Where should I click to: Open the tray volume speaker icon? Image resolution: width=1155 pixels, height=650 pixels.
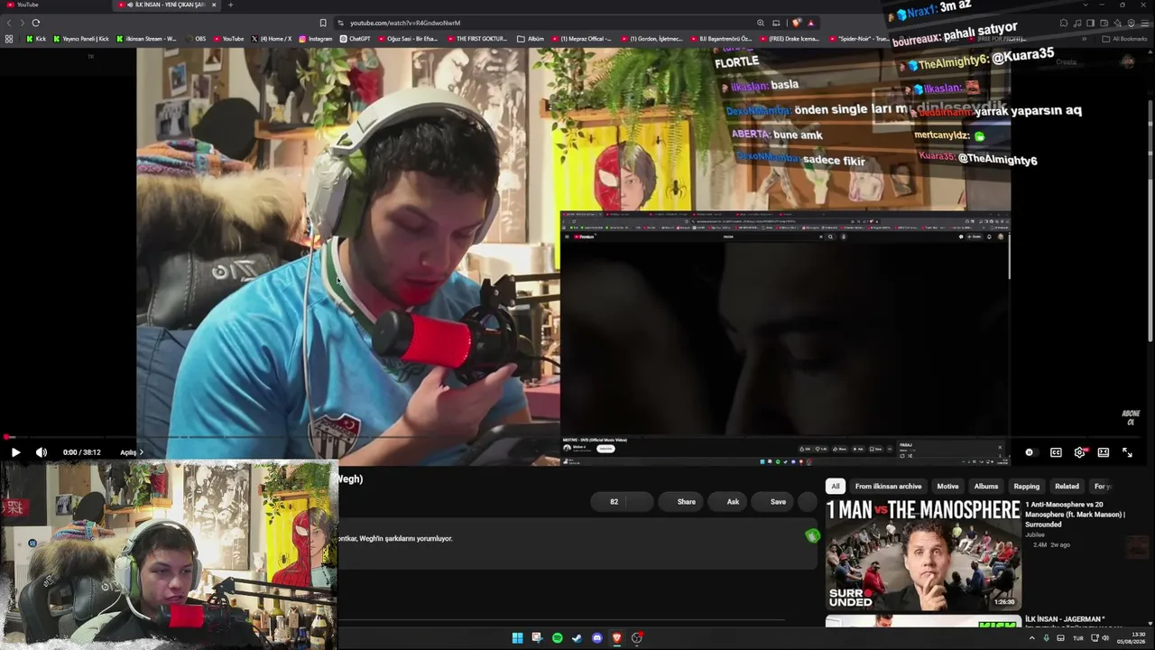point(1105,638)
